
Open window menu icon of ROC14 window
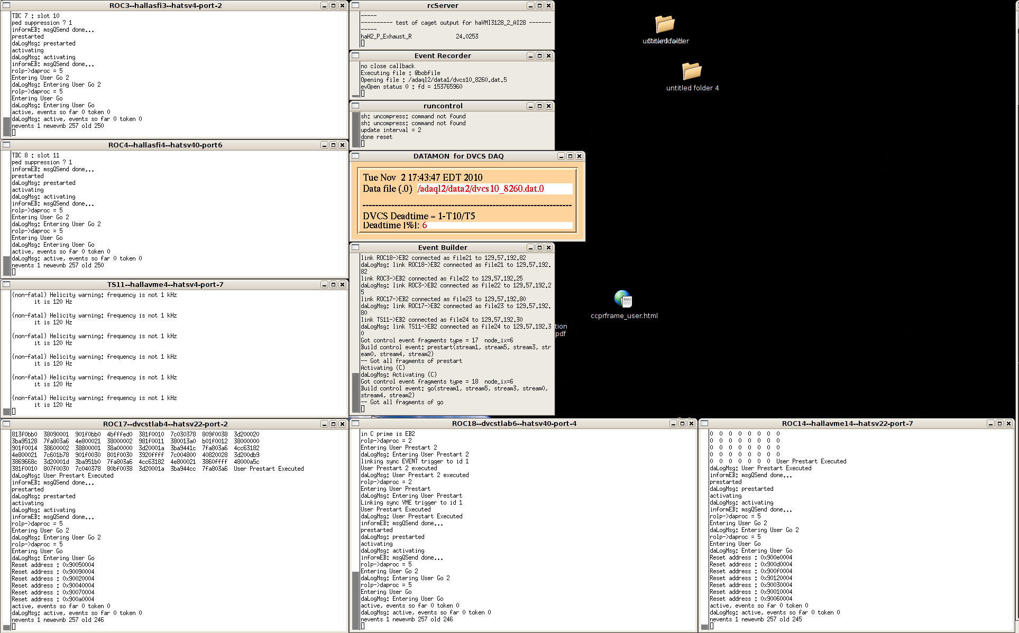[704, 423]
